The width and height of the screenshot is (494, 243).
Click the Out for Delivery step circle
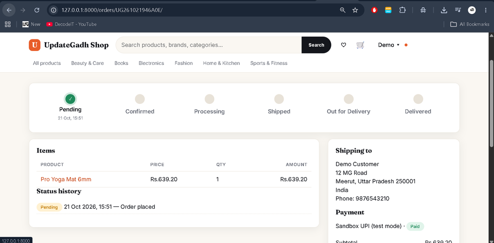pos(348,99)
